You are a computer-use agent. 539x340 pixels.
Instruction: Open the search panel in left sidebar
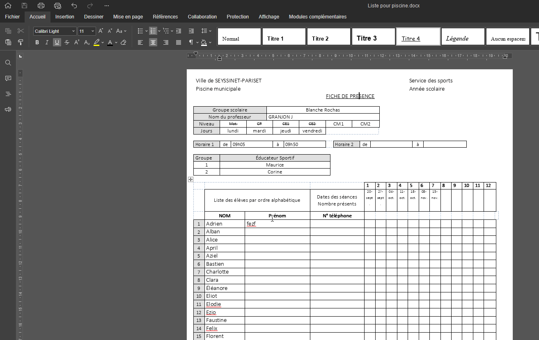(x=8, y=63)
